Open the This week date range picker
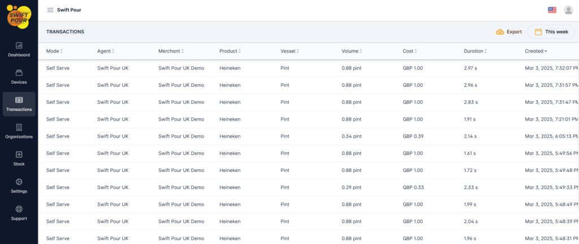Image resolution: width=579 pixels, height=244 pixels. pos(551,32)
